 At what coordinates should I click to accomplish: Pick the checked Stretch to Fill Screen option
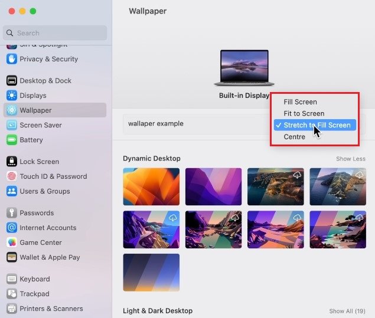point(316,125)
